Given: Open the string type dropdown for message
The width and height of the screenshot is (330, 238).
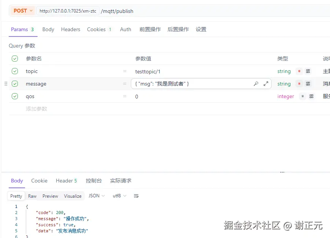Looking at the screenshot, I should [284, 84].
